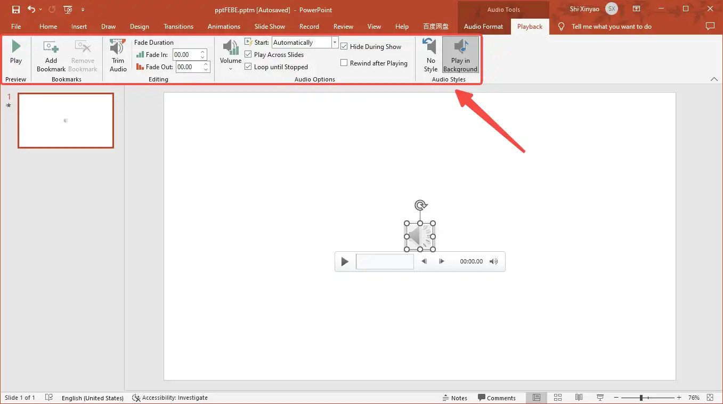Open the 百度网盘 tab
The height and width of the screenshot is (404, 723).
tap(436, 27)
